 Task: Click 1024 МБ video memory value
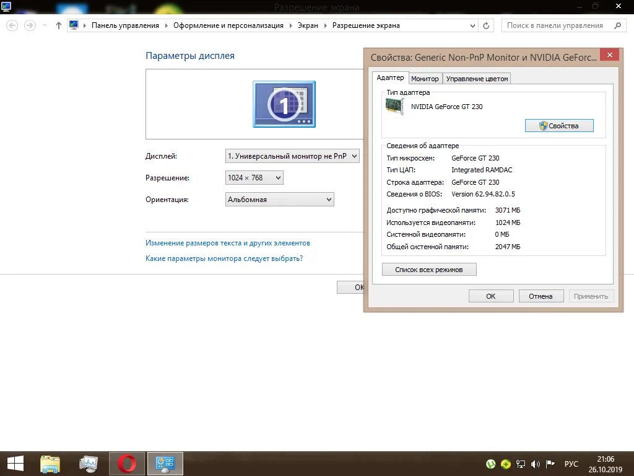point(508,223)
